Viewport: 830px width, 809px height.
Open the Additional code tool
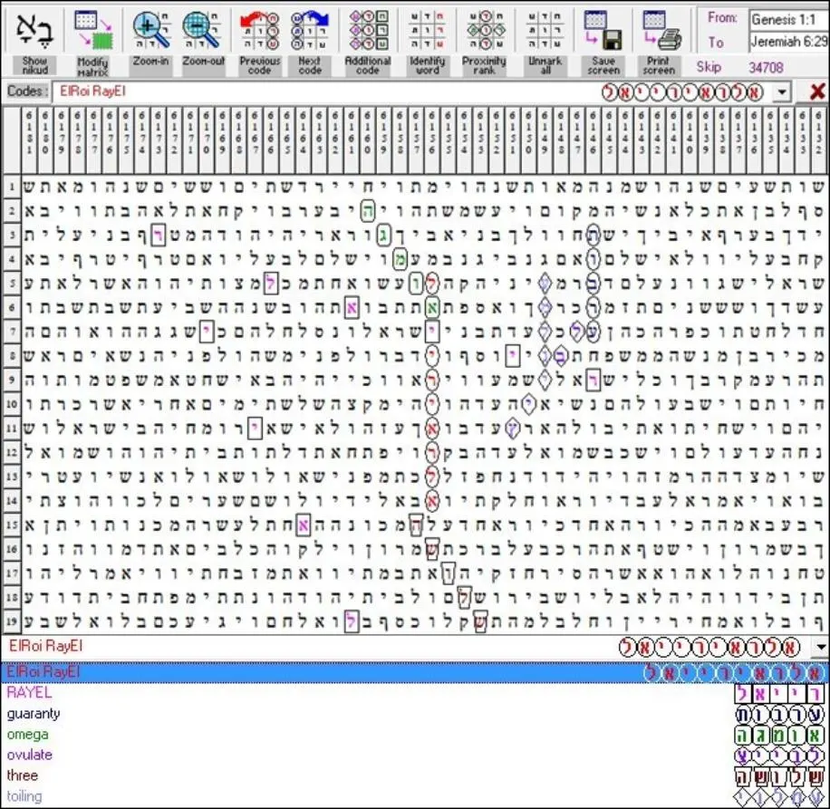(368, 30)
